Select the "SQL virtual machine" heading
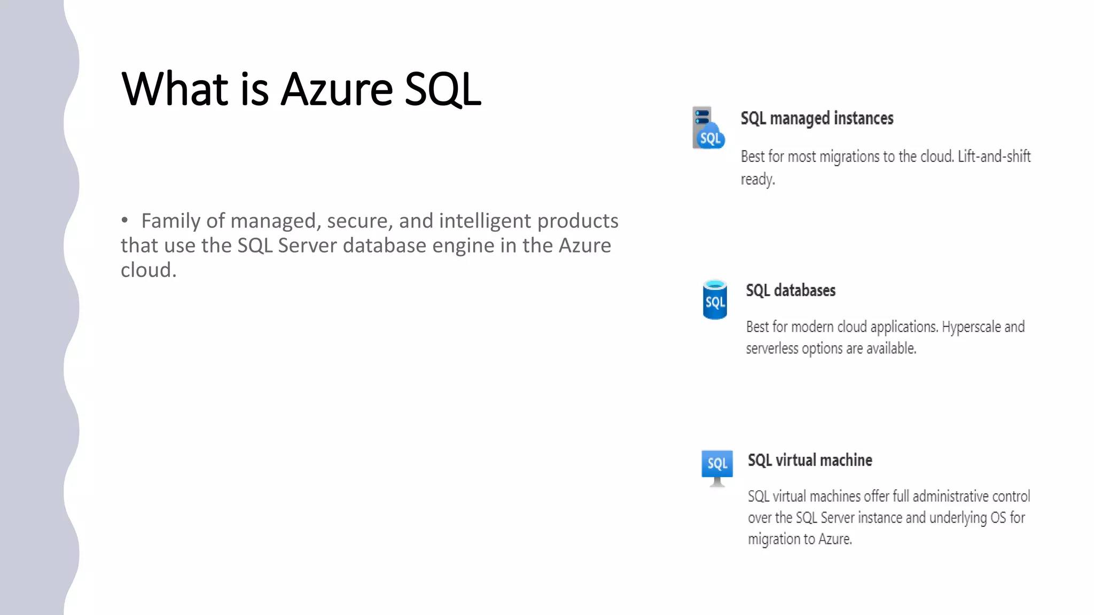This screenshot has width=1094, height=615. point(810,460)
